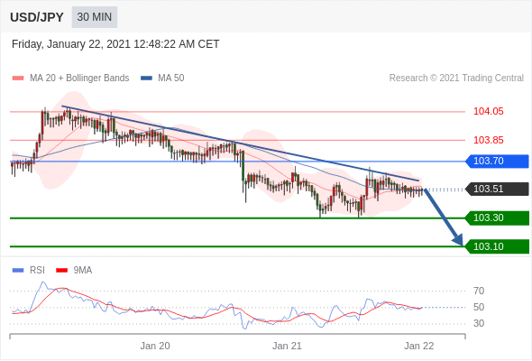Click the MA 50 legend label
Image resolution: width=532 pixels, height=361 pixels.
(171, 79)
